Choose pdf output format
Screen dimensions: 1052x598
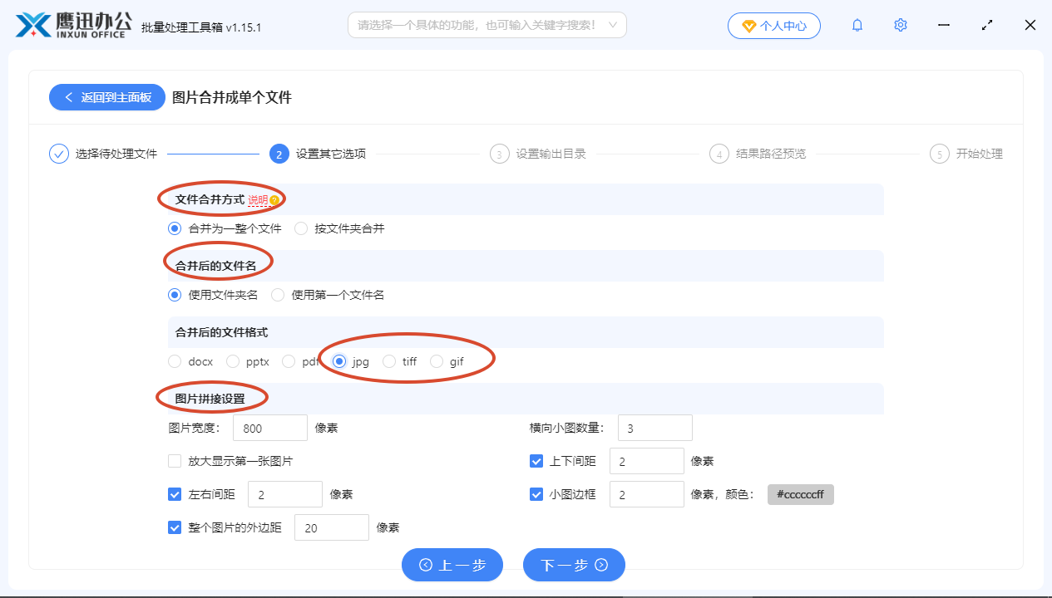(x=300, y=361)
